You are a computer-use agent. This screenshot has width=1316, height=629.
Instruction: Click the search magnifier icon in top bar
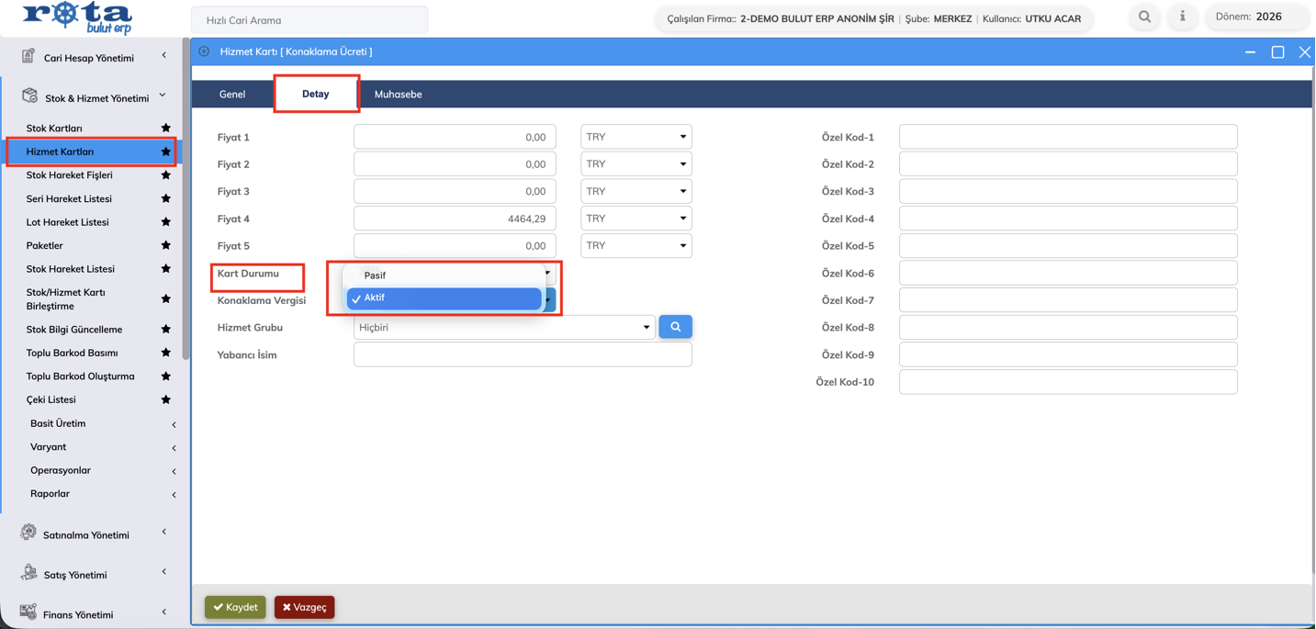click(x=1144, y=17)
